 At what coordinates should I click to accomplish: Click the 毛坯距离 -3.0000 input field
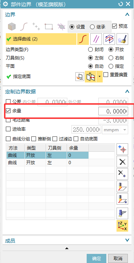pyautogui.click(x=113, y=120)
